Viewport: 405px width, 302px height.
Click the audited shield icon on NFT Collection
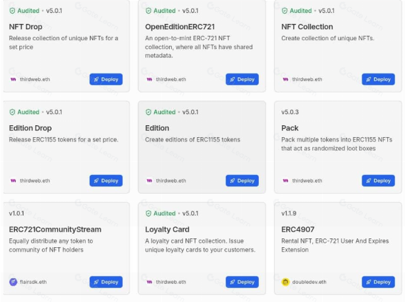point(284,11)
